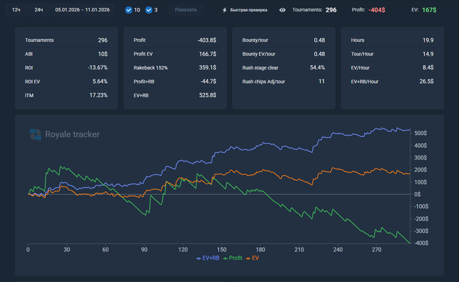Click the Bounty/tour label
The image size is (459, 282).
(x=255, y=41)
